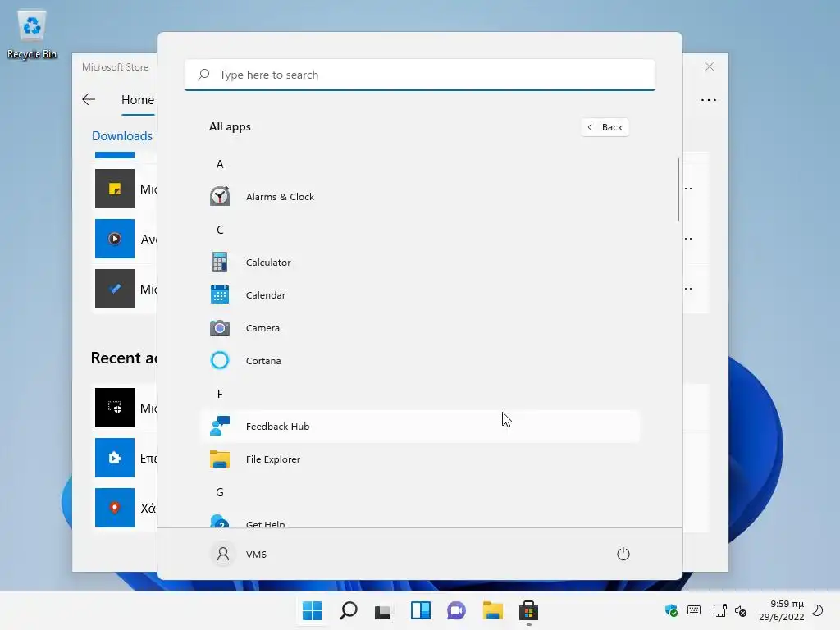The width and height of the screenshot is (840, 630).
Task: Open the network tray icon
Action: [x=719, y=610]
